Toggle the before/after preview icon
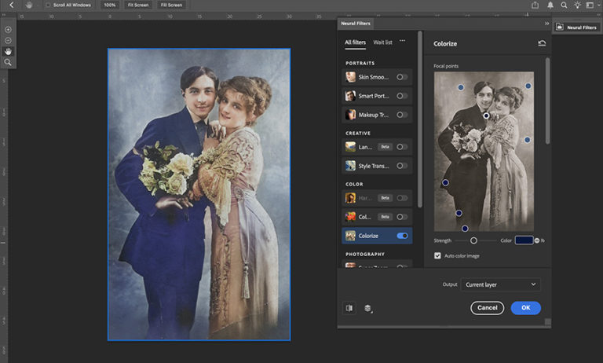603x363 pixels. click(x=349, y=308)
